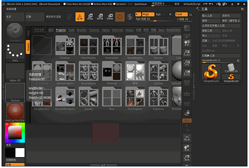Open the Materials tab in LightBox
This screenshot has width=249, height=168.
117,30
